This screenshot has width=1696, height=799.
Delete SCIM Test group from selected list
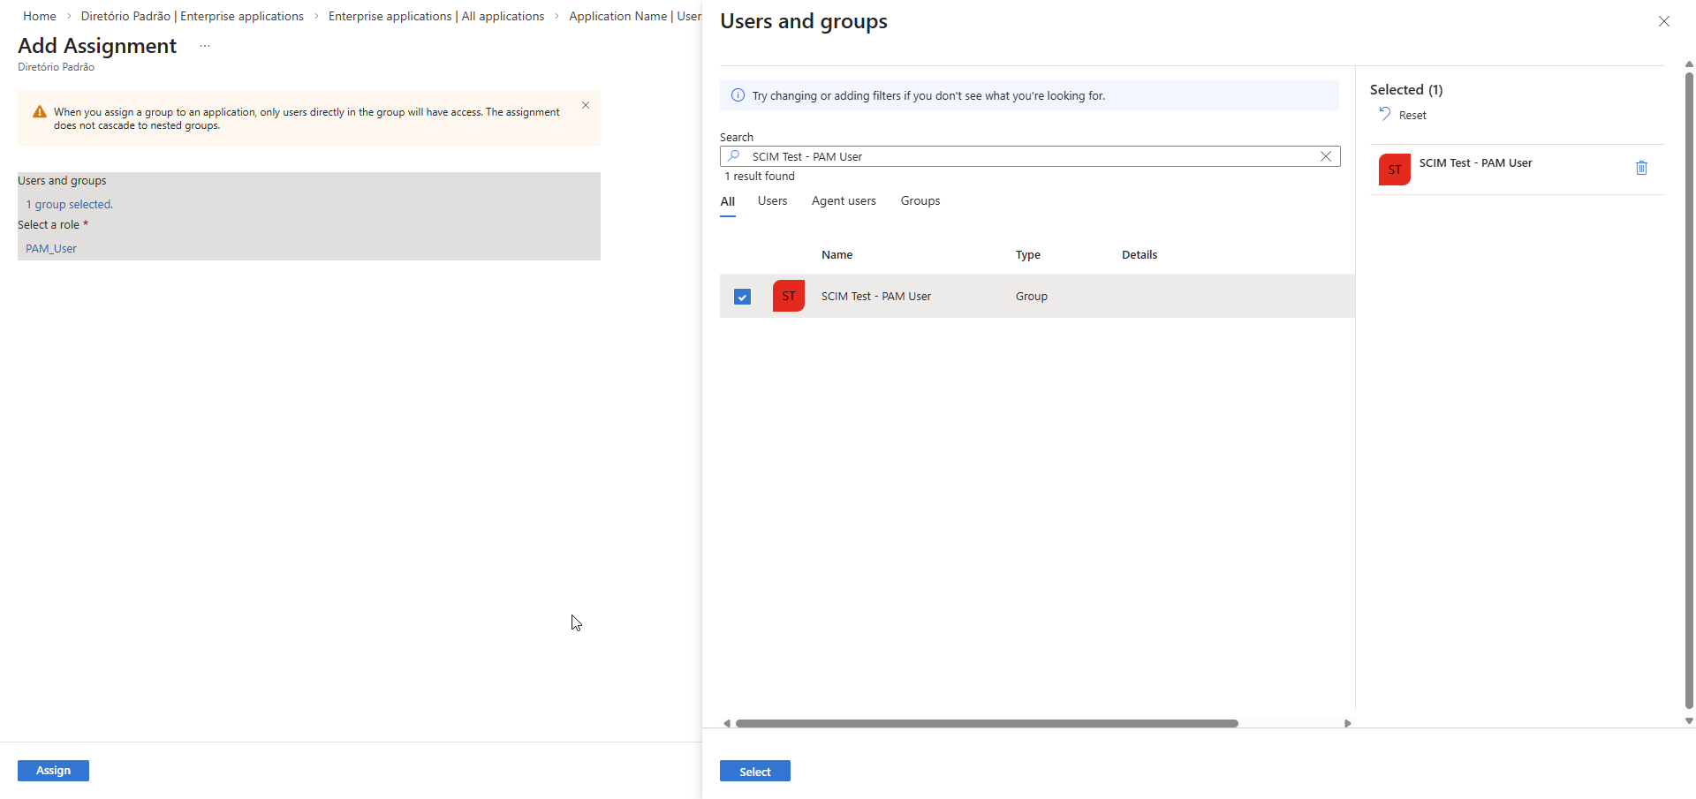click(x=1641, y=168)
